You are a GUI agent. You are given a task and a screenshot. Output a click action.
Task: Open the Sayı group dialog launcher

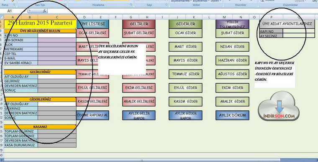(167, 5)
